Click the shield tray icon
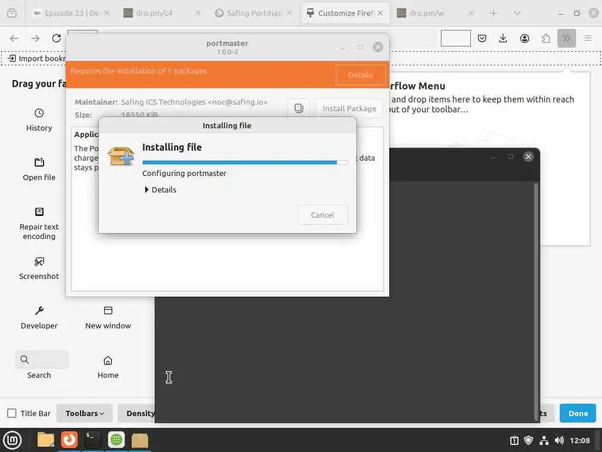 tap(529, 440)
